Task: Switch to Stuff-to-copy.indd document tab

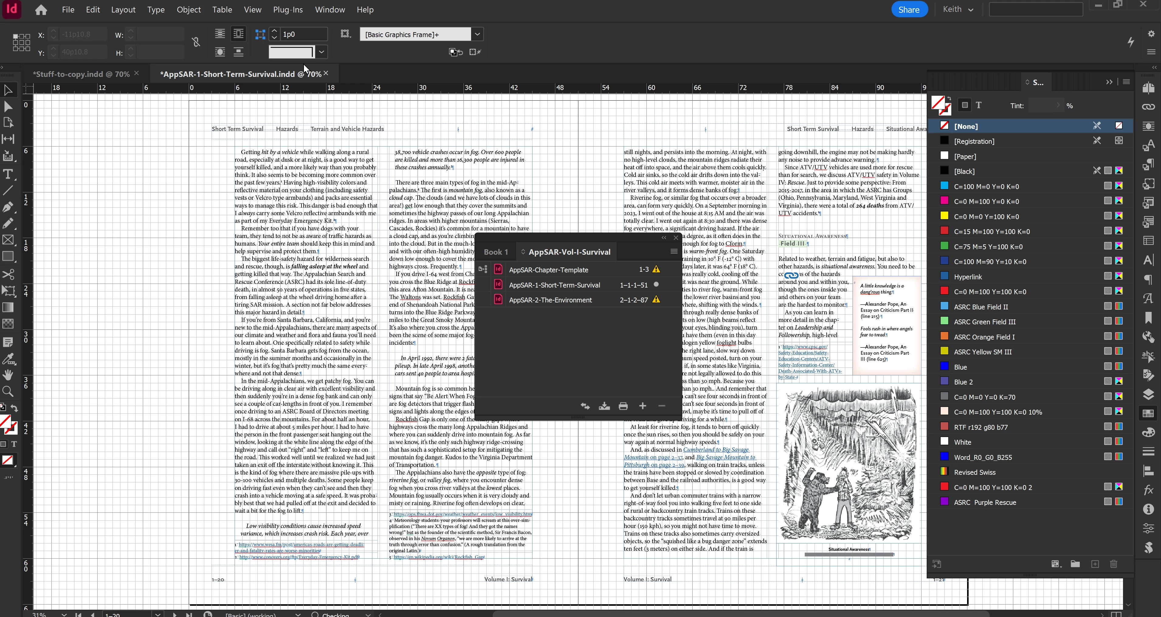Action: [x=81, y=74]
